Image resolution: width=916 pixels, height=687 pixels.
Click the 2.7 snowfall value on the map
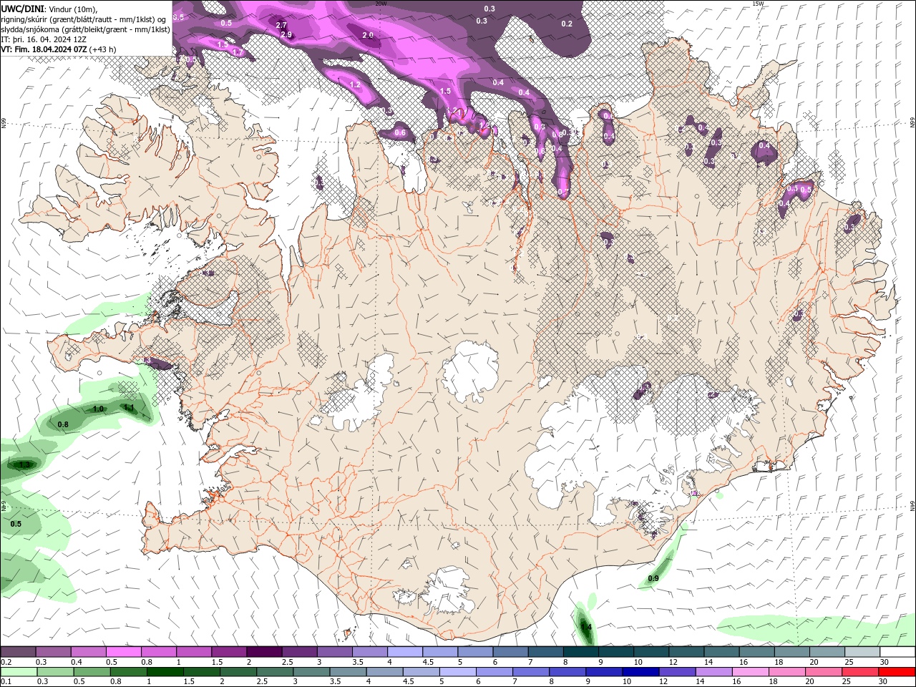[x=281, y=25]
